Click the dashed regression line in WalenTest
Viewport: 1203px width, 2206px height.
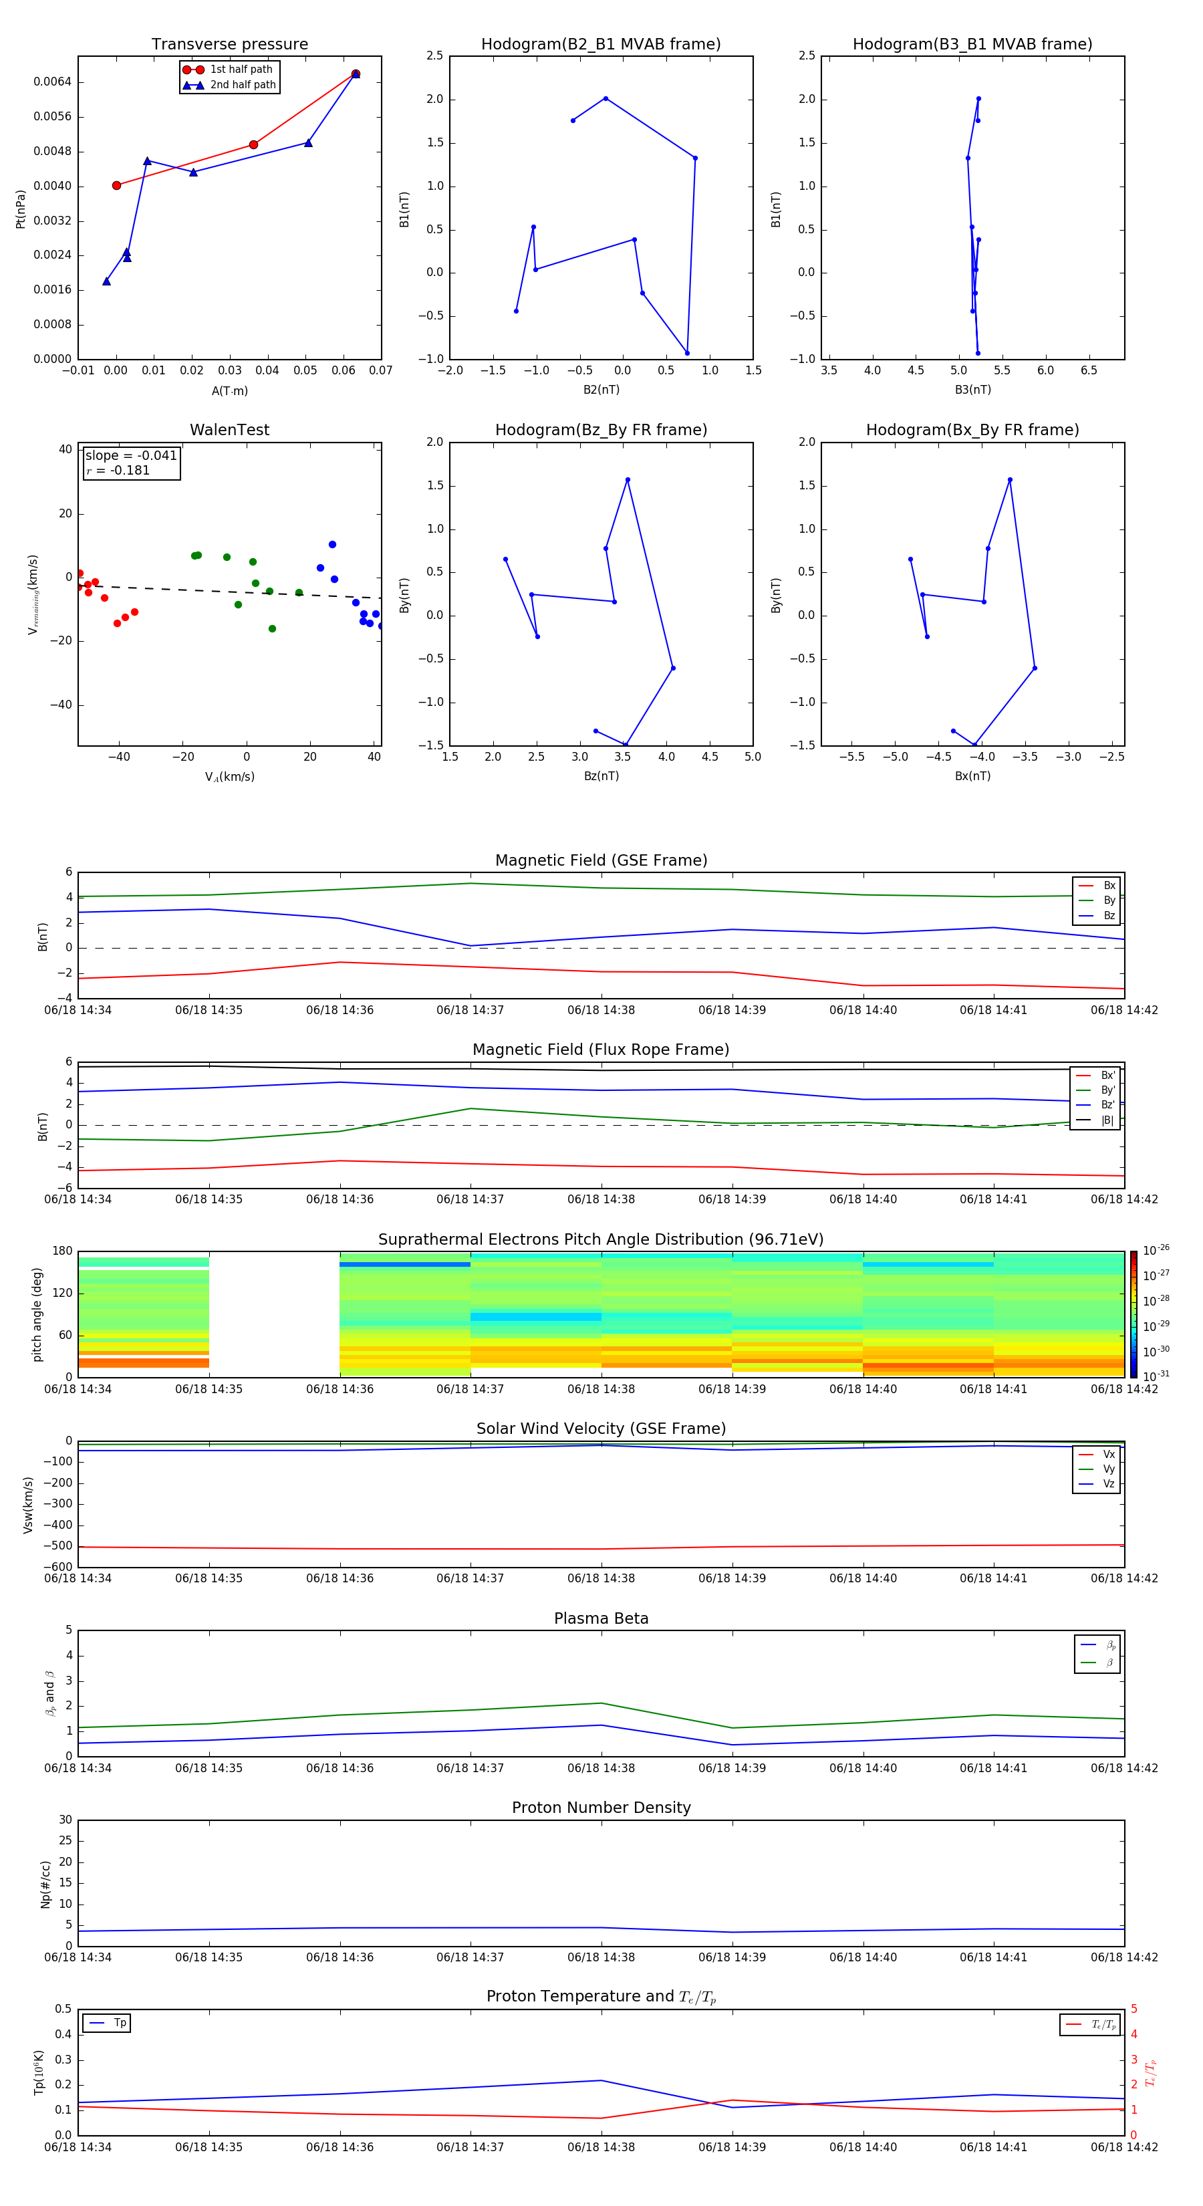[229, 591]
